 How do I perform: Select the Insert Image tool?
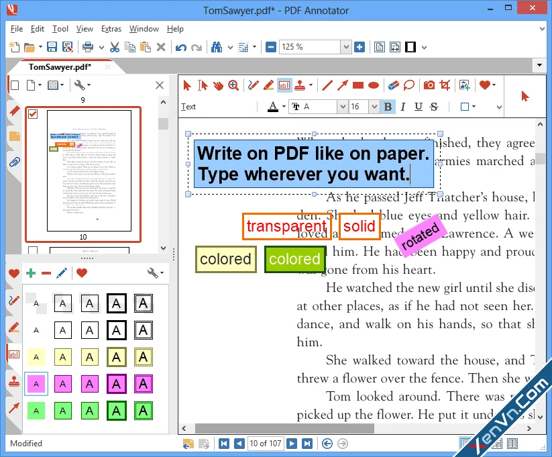pyautogui.click(x=464, y=85)
